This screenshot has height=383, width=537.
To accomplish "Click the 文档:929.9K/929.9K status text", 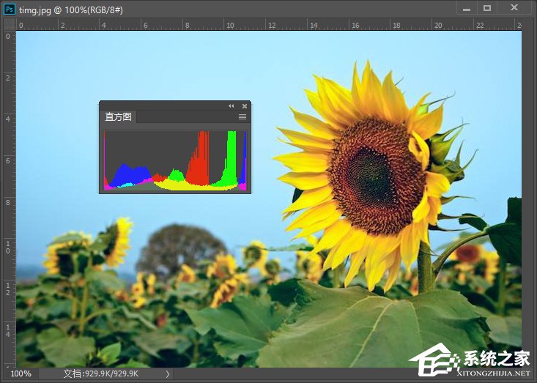I will (101, 373).
